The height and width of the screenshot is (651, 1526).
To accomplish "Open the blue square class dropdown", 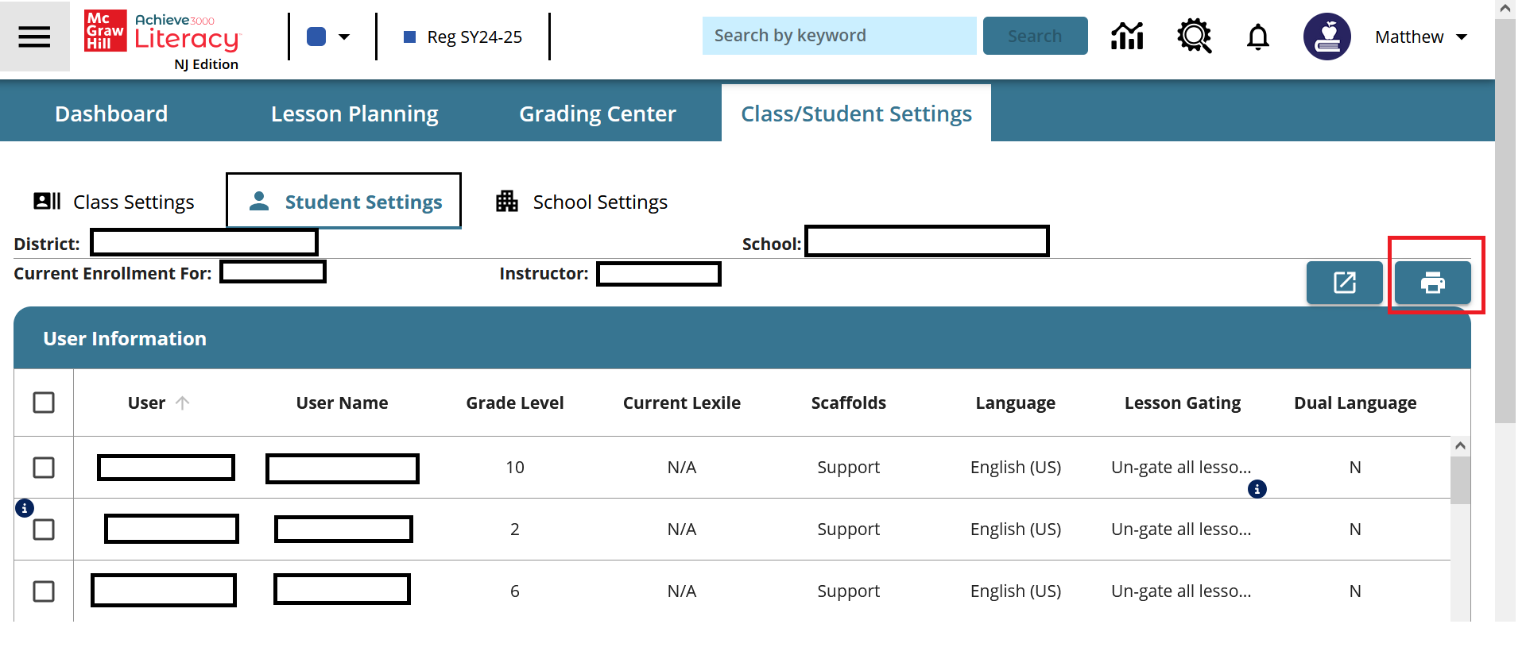I will [x=328, y=37].
